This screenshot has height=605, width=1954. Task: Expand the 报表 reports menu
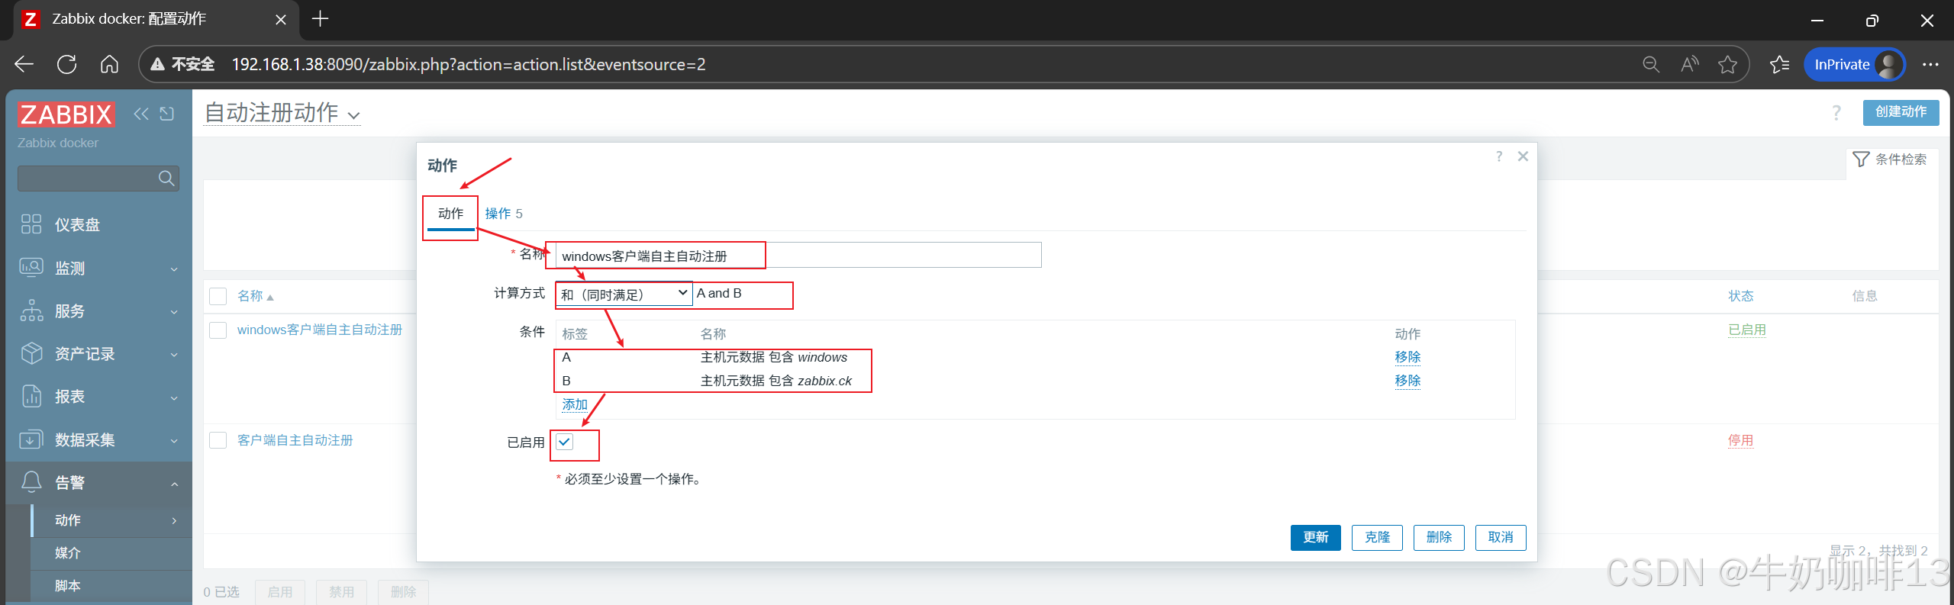pos(99,397)
